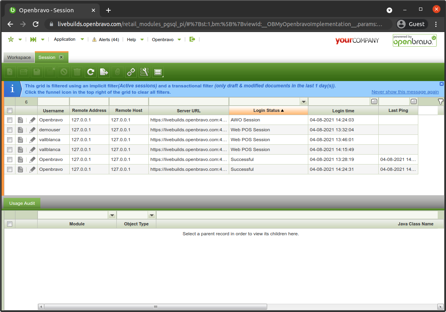Click the refresh toolbar icon

(91, 72)
